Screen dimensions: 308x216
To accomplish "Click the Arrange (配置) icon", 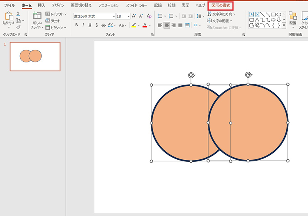I will click(x=292, y=16).
